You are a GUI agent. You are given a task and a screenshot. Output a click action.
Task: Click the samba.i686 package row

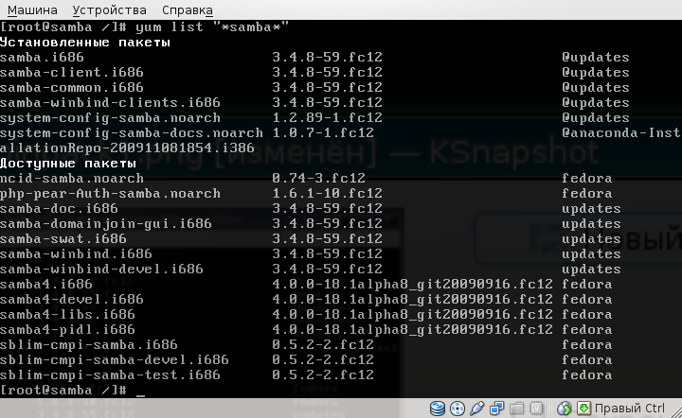point(314,58)
